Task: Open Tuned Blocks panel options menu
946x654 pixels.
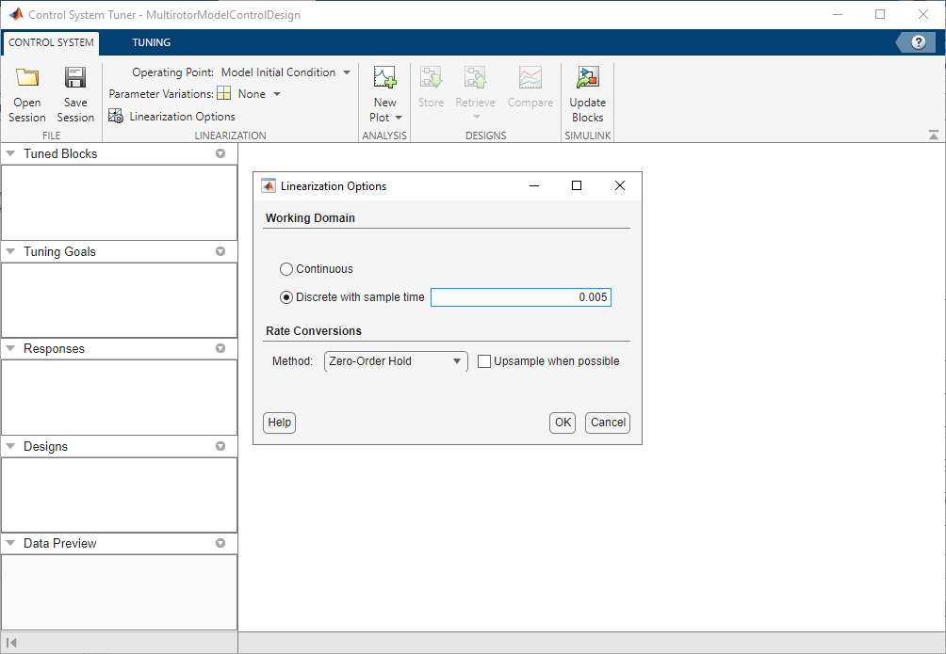Action: (x=220, y=153)
